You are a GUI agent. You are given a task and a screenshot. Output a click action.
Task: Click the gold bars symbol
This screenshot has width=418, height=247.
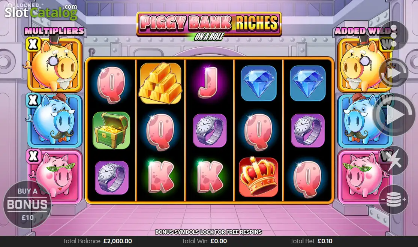point(160,84)
